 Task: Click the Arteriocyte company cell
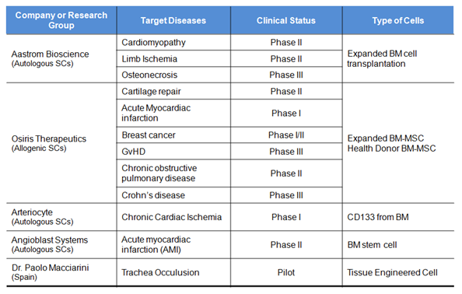point(61,217)
